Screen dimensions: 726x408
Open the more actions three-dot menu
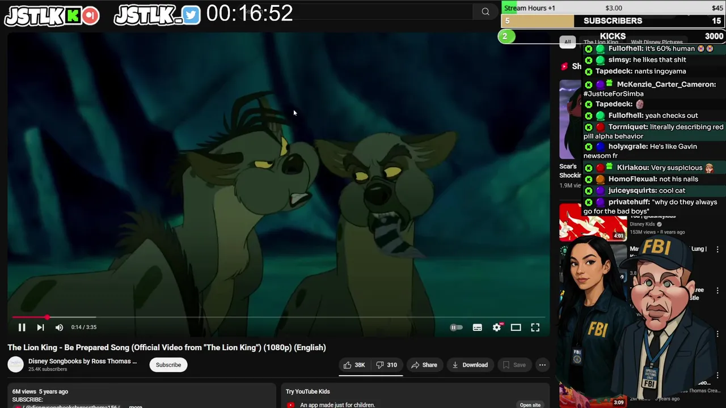coord(542,365)
